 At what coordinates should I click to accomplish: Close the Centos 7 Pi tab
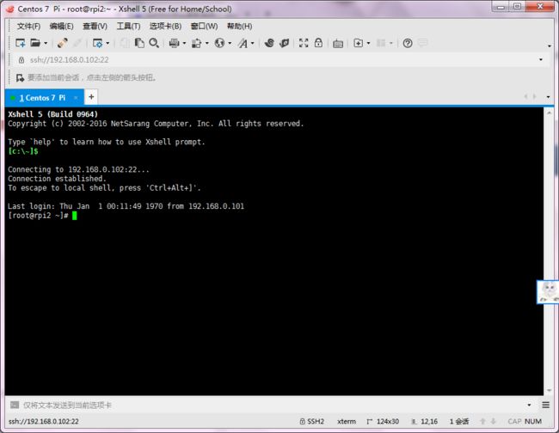point(76,98)
